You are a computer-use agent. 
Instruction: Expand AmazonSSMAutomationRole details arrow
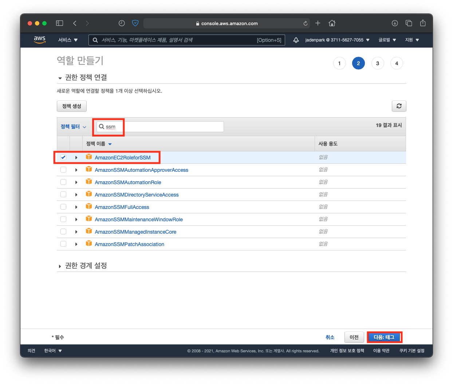click(x=76, y=182)
